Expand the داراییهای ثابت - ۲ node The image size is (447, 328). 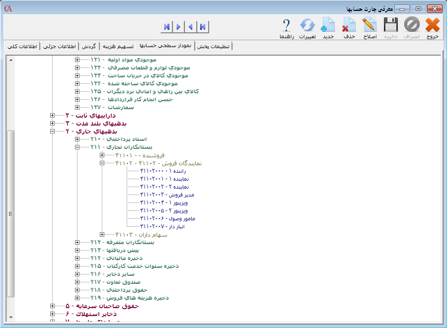[x=53, y=116]
